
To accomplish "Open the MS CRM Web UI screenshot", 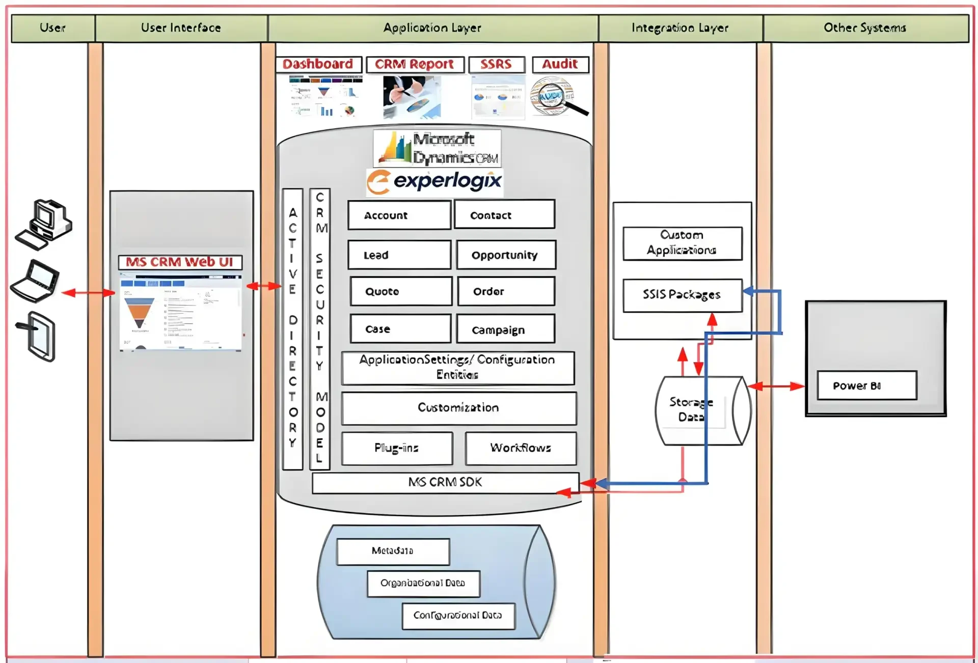I will coord(181,312).
